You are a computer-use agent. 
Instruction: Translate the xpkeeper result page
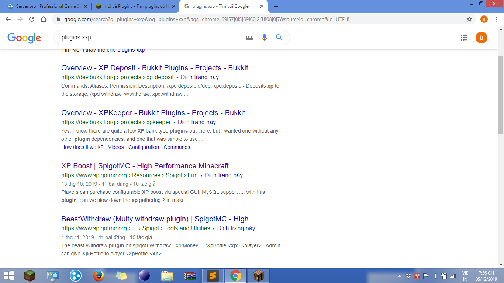point(197,122)
